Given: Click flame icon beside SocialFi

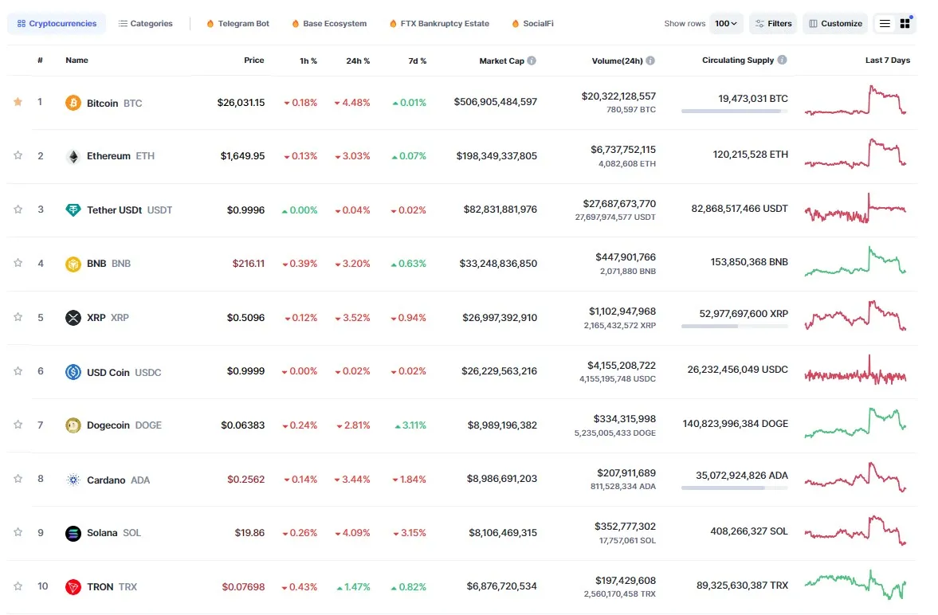Looking at the screenshot, I should (x=515, y=24).
